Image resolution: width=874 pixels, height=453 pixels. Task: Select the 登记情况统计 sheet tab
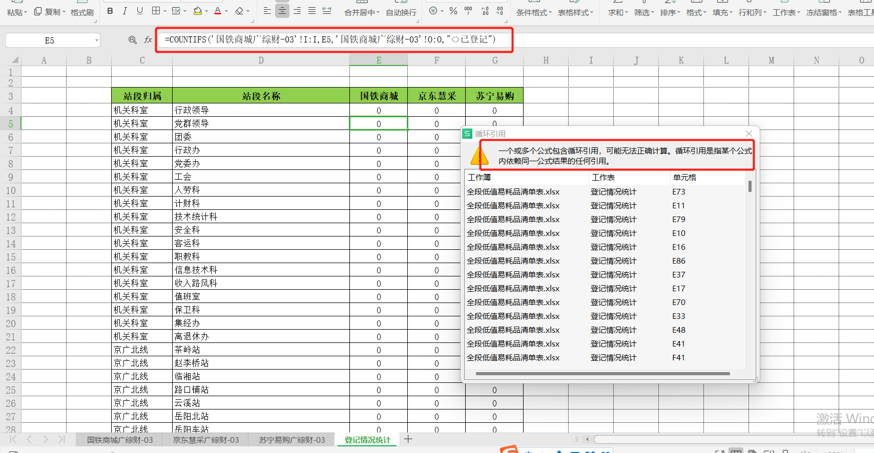point(367,440)
